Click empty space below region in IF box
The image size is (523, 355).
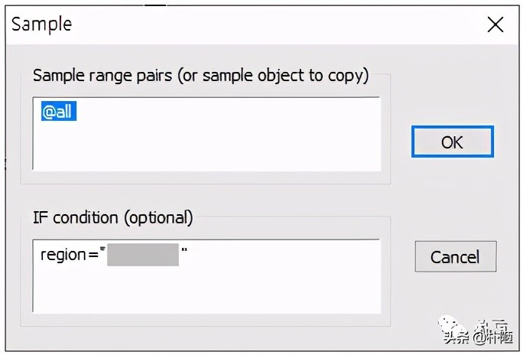pos(206,291)
